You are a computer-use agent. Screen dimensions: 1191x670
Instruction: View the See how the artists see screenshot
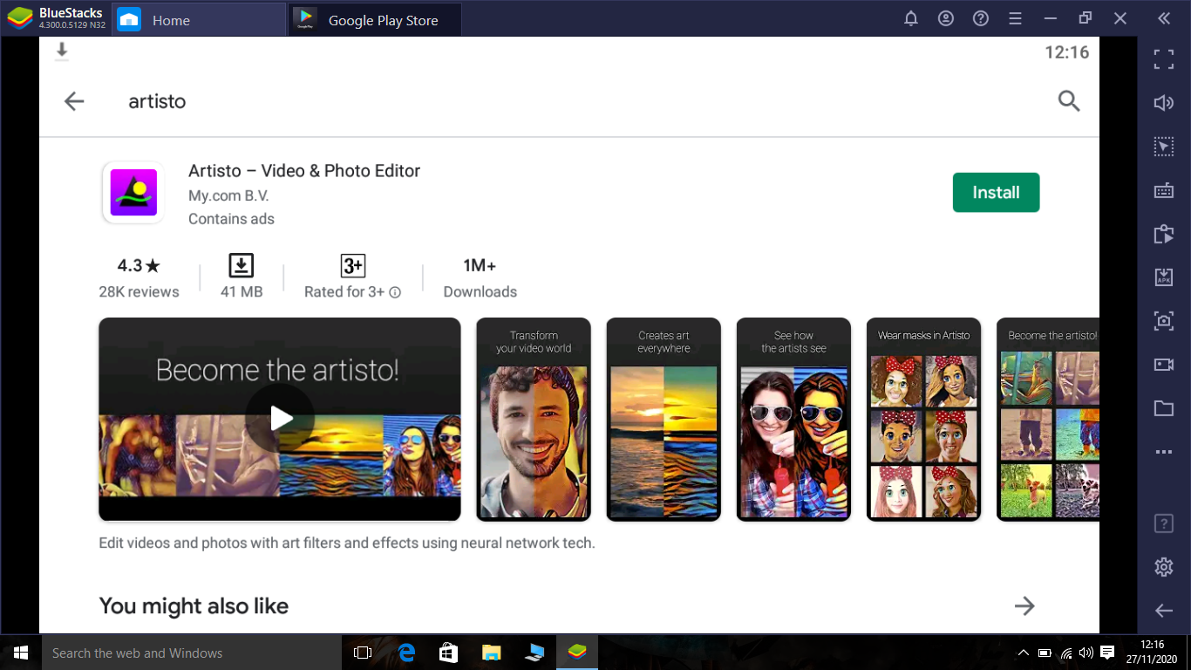click(x=793, y=419)
